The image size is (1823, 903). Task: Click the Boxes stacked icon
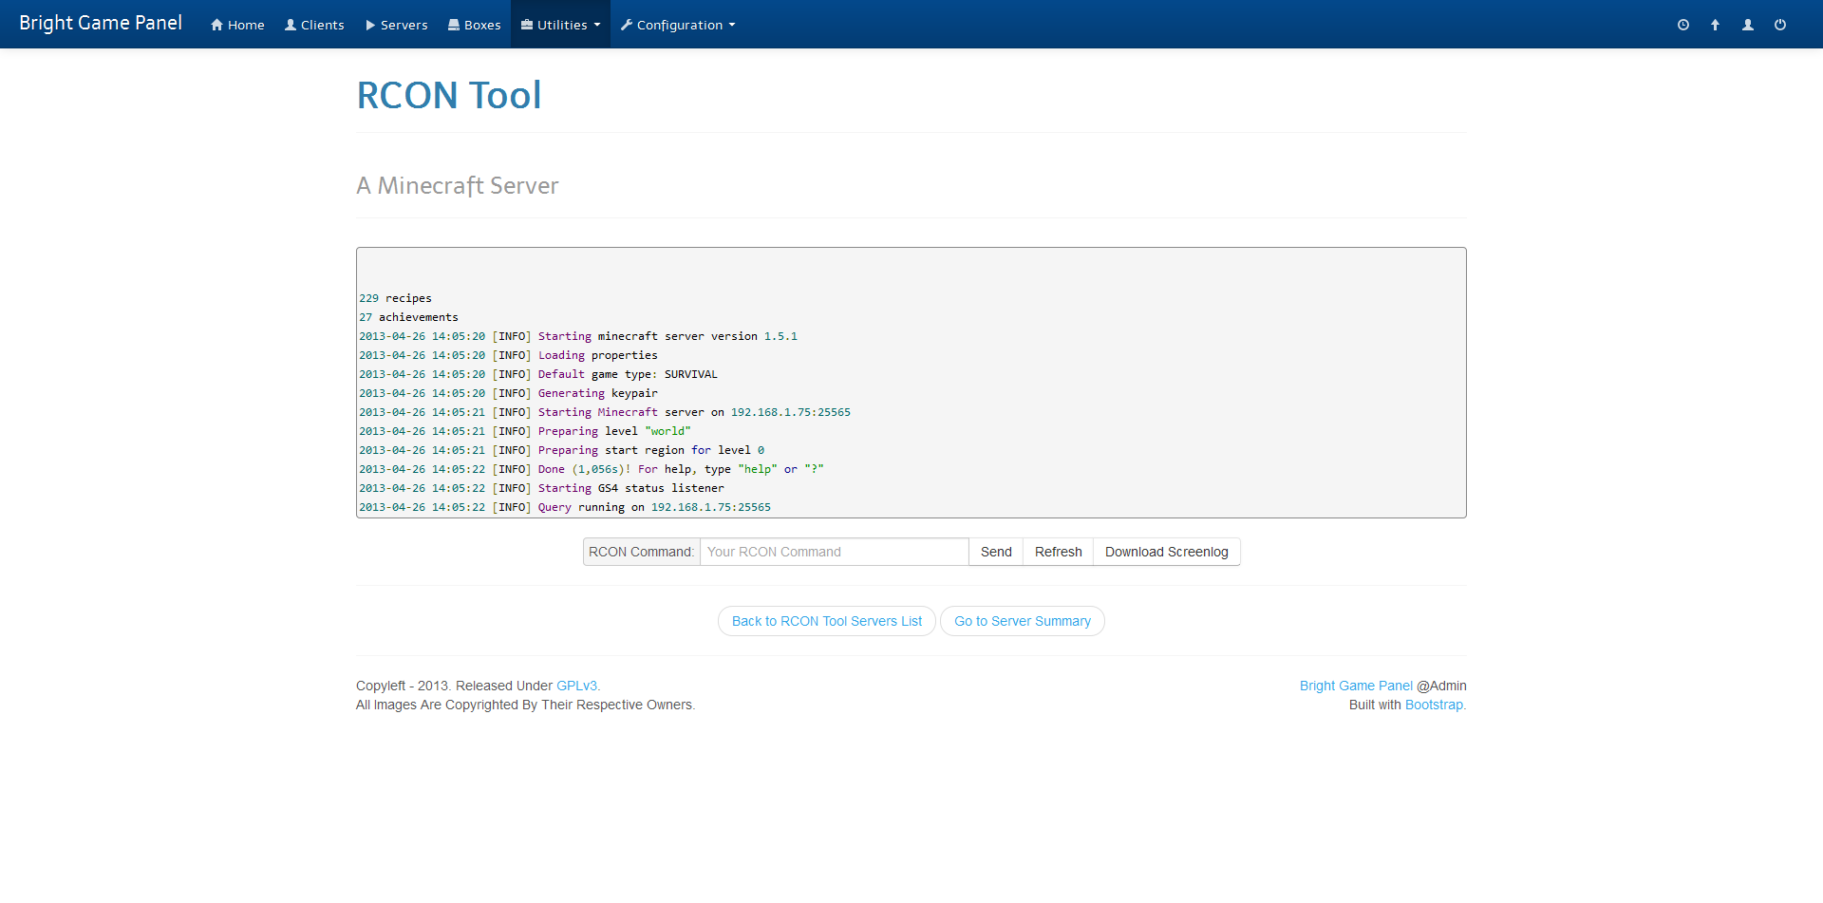coord(453,25)
